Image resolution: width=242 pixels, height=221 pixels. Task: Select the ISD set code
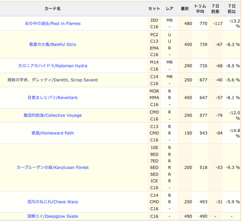[x=154, y=20]
